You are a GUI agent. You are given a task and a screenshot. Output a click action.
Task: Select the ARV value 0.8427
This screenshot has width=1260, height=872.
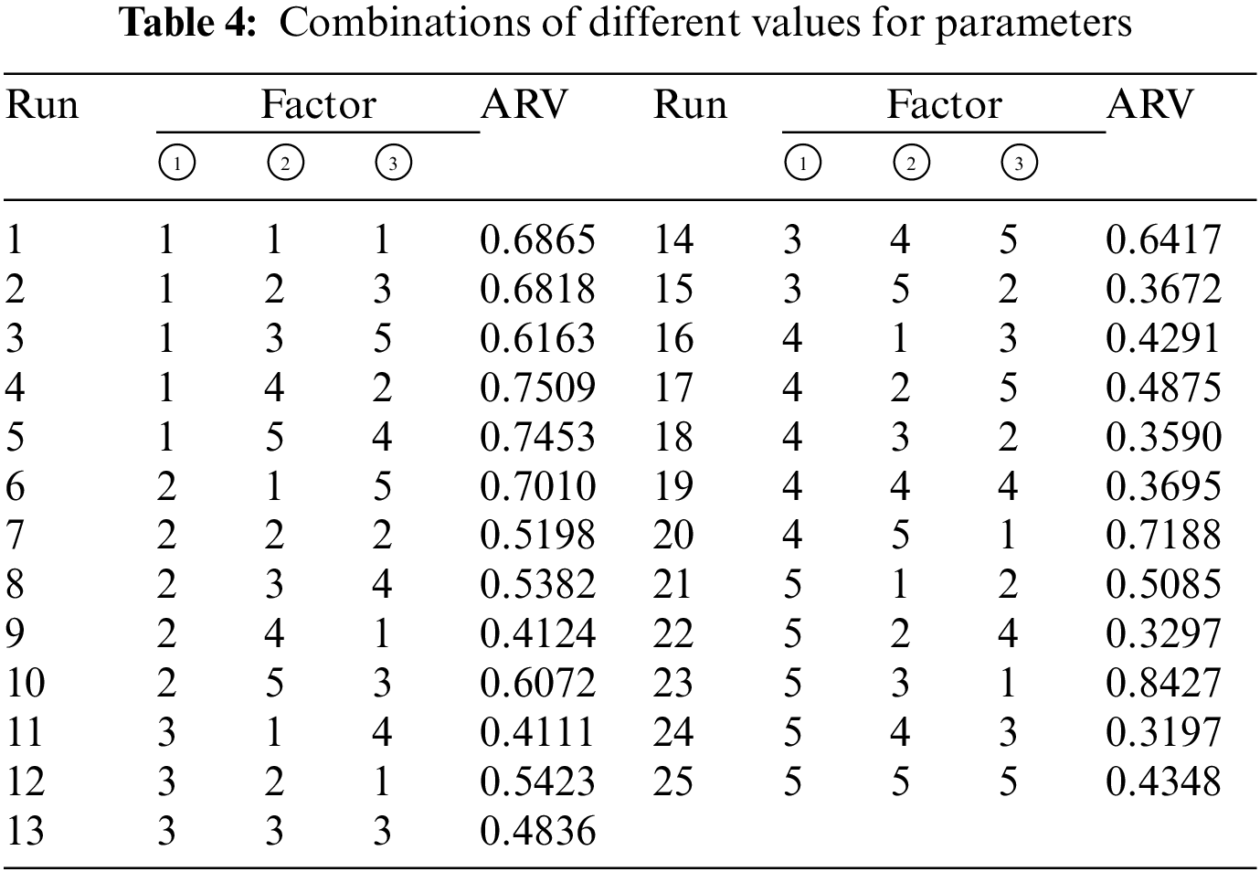click(x=1163, y=683)
